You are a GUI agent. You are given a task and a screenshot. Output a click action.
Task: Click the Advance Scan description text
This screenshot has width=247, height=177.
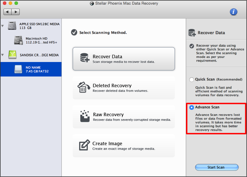point(218,122)
